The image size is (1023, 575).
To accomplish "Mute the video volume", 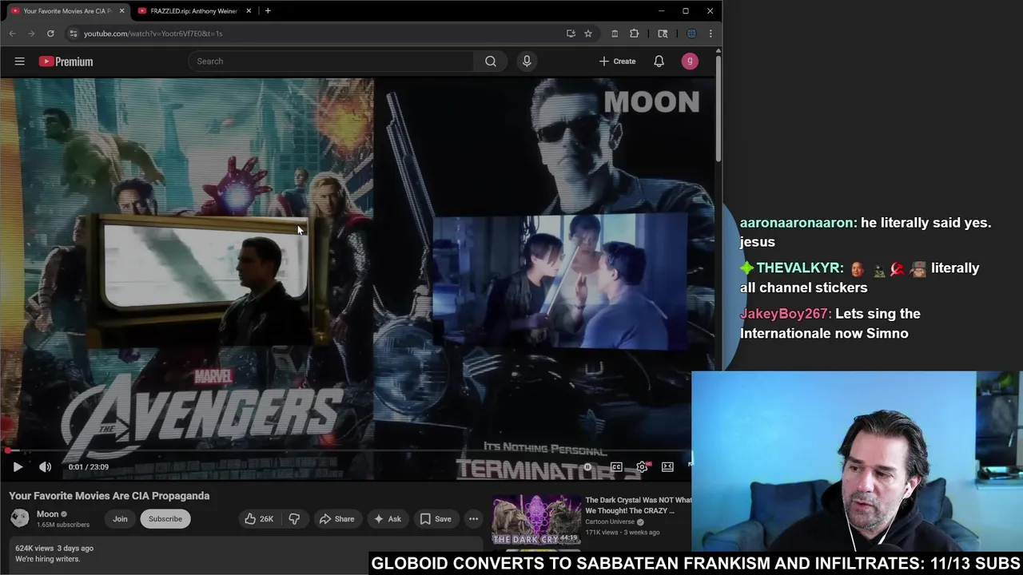I will coord(45,467).
